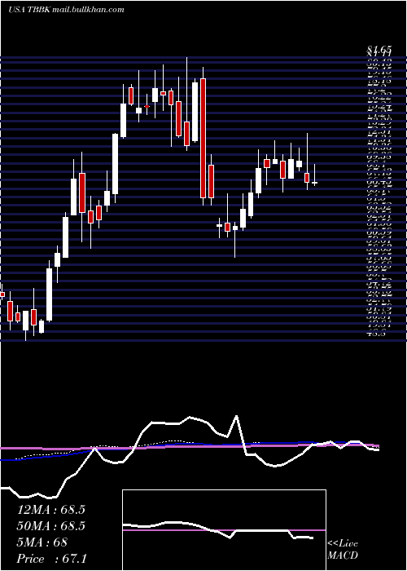Click the 84.65 top price axis value
This screenshot has width=407, height=571.
pyautogui.click(x=379, y=50)
